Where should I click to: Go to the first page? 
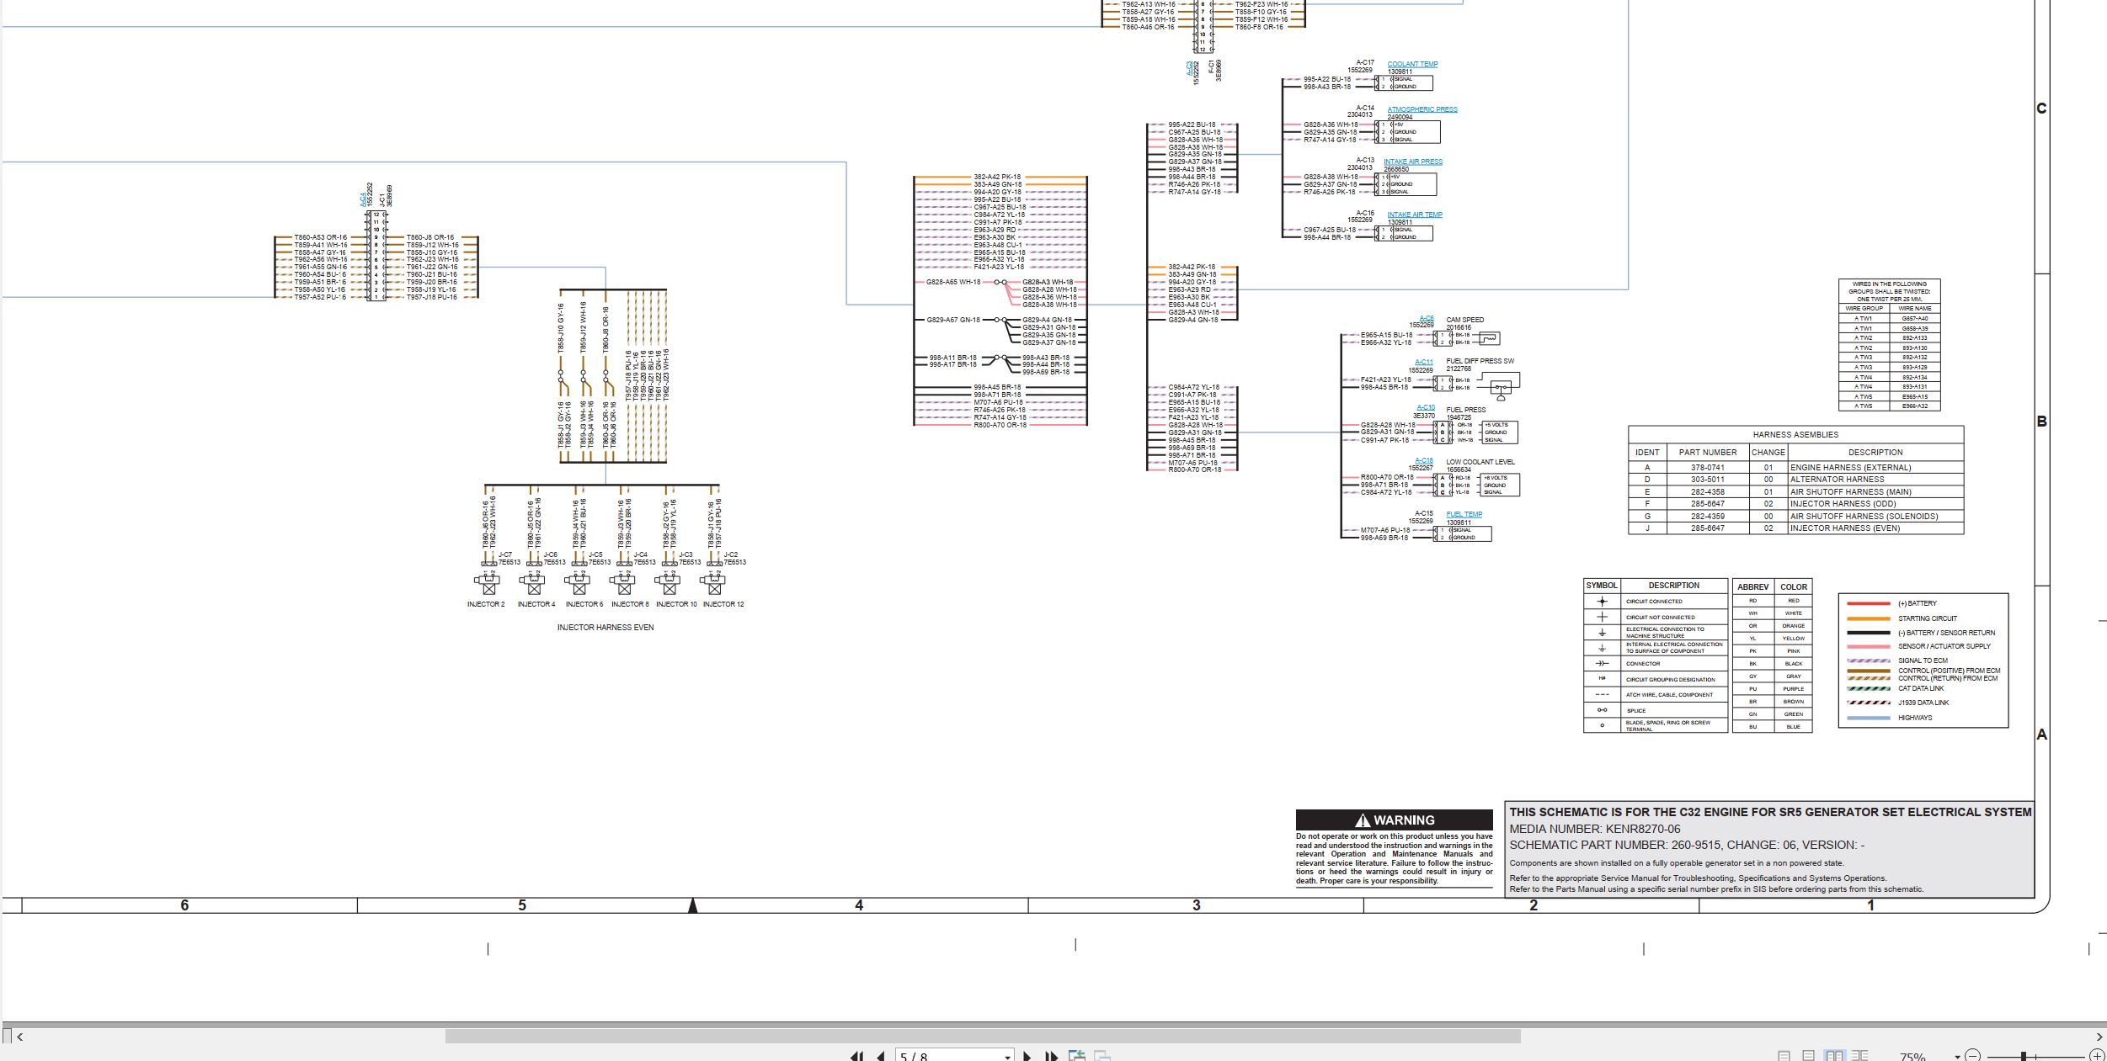857,1056
